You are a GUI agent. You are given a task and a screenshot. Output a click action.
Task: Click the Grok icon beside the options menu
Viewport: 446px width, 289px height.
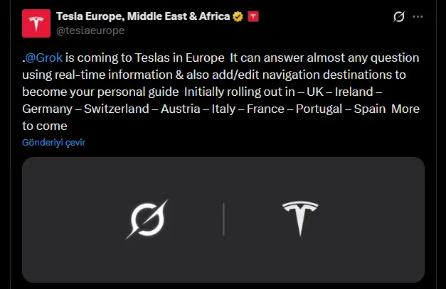click(399, 16)
